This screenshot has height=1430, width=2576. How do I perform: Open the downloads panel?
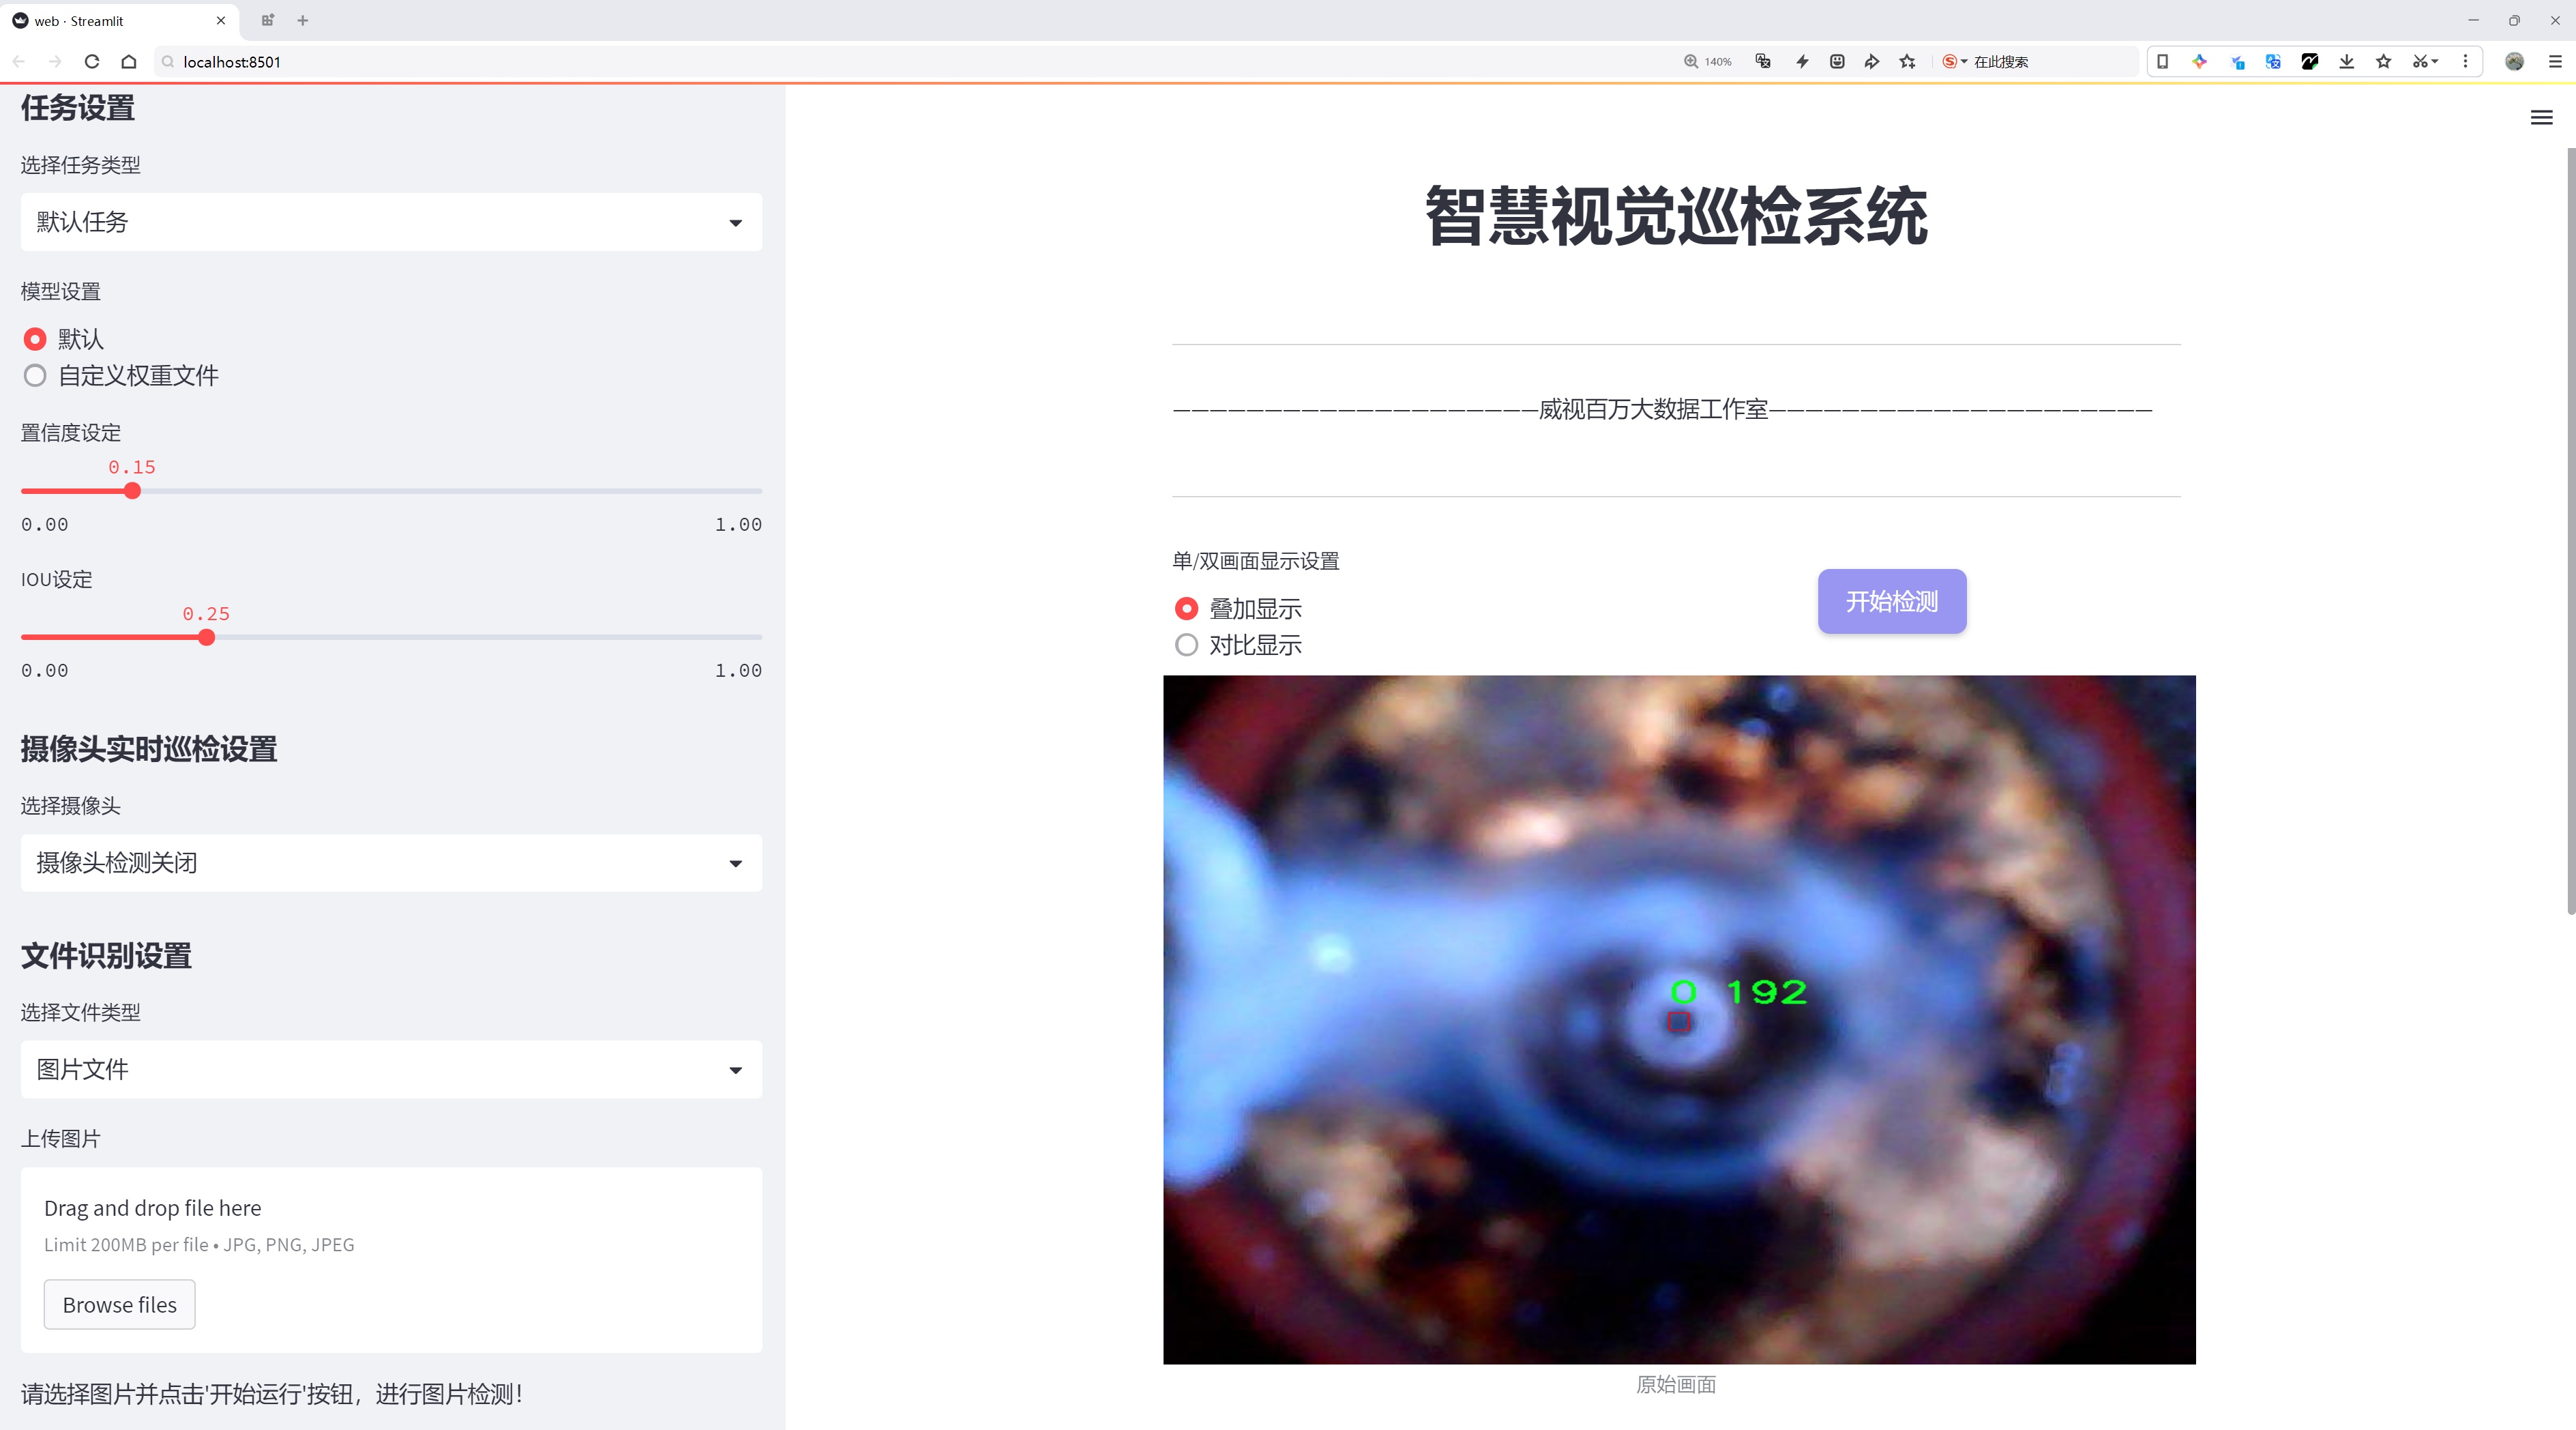point(2347,61)
